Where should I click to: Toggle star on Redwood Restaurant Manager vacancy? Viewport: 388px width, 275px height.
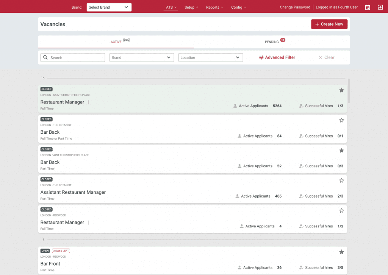point(341,210)
